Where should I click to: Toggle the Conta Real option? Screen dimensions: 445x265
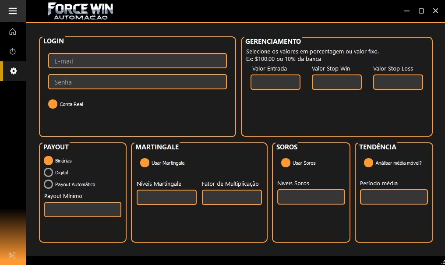(53, 104)
